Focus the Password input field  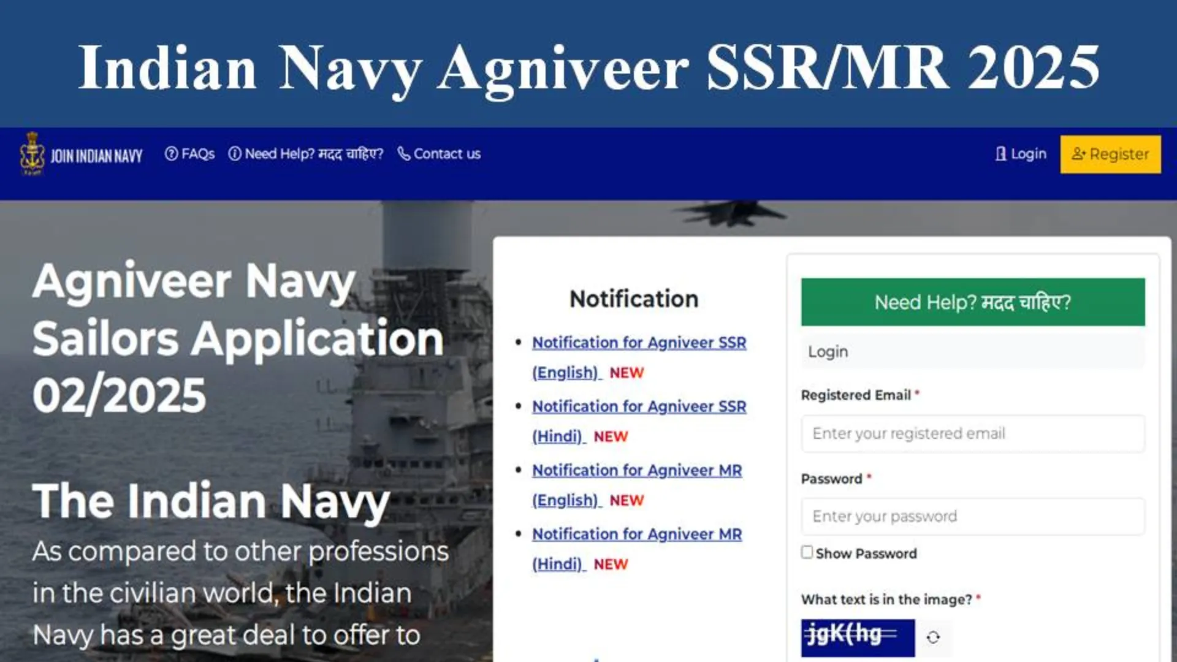click(x=973, y=516)
